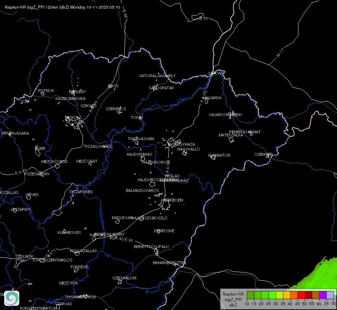
Task: Click the MEZOTUR town label
Action: point(69,283)
